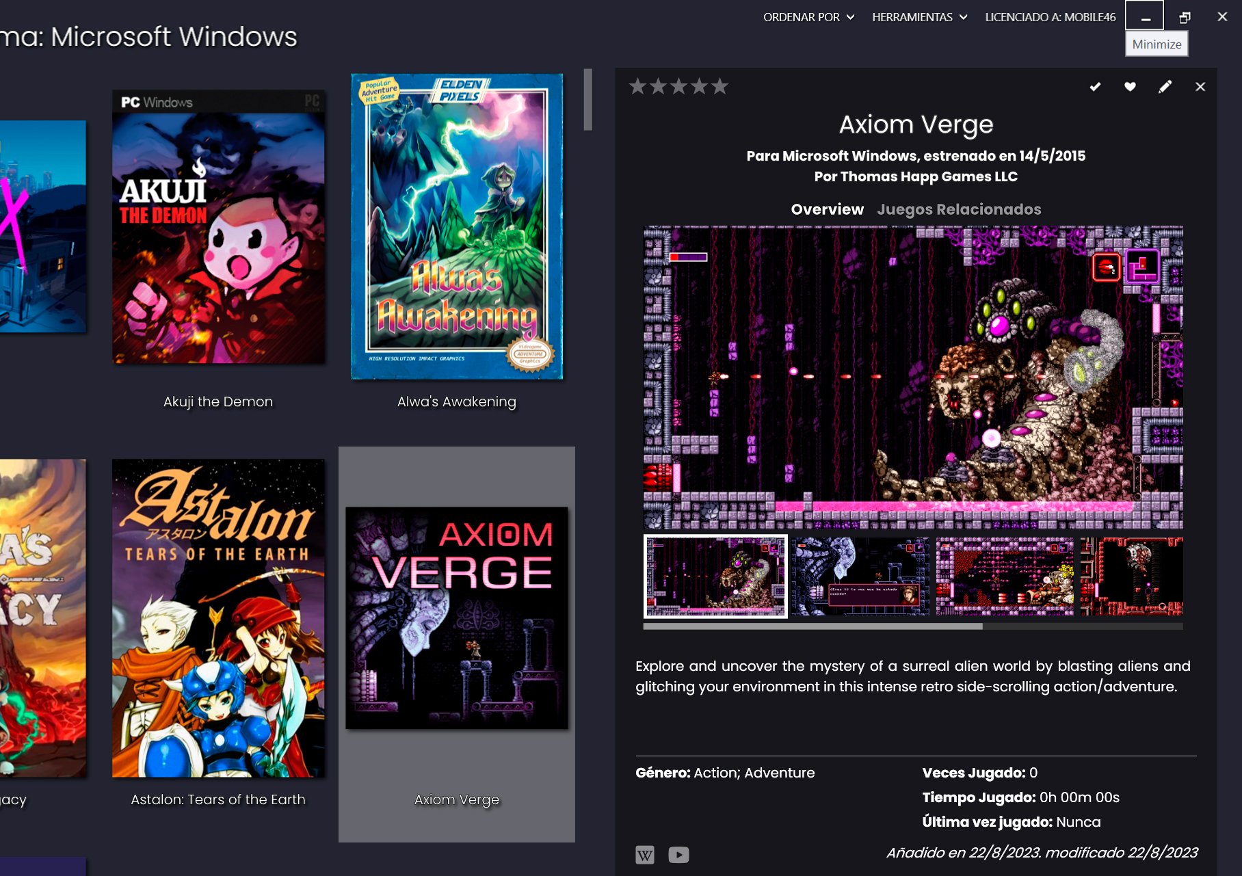Click the Veces Jugado: 0 entry
Screen dimensions: 1242x876
[x=979, y=773]
